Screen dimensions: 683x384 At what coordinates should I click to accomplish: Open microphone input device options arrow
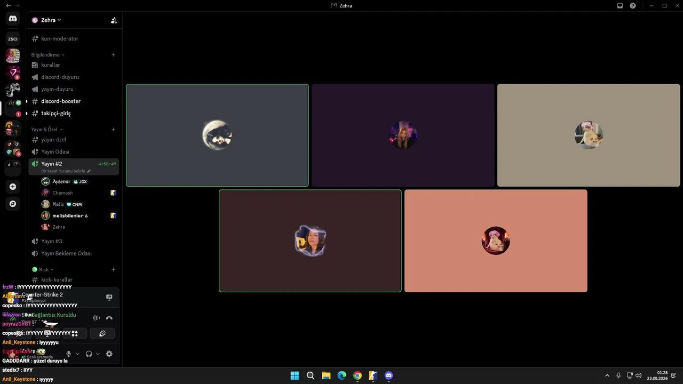click(77, 354)
